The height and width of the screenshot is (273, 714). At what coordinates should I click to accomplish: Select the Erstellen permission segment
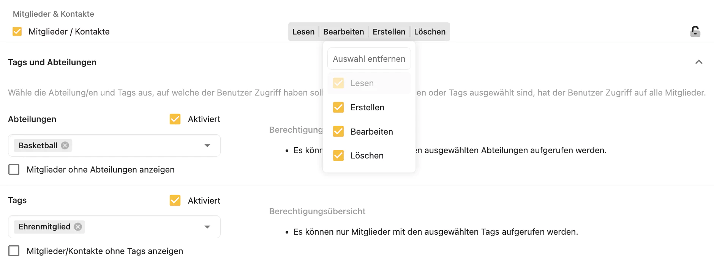point(389,32)
